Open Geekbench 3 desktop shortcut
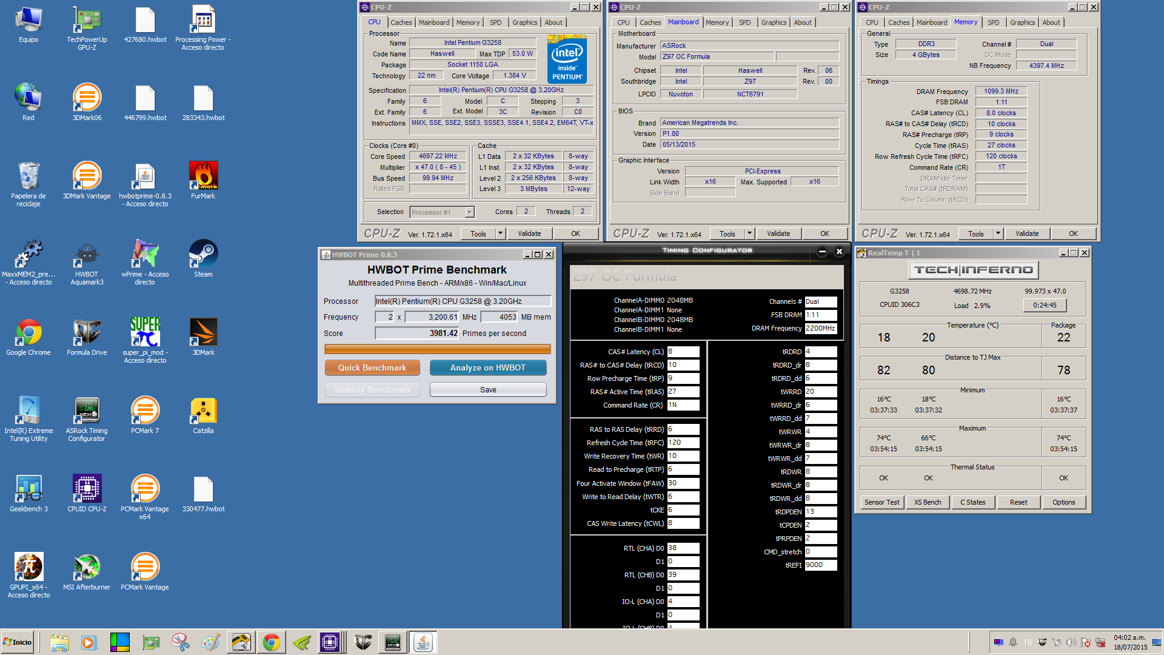Screen dimensions: 1164x655 point(28,493)
